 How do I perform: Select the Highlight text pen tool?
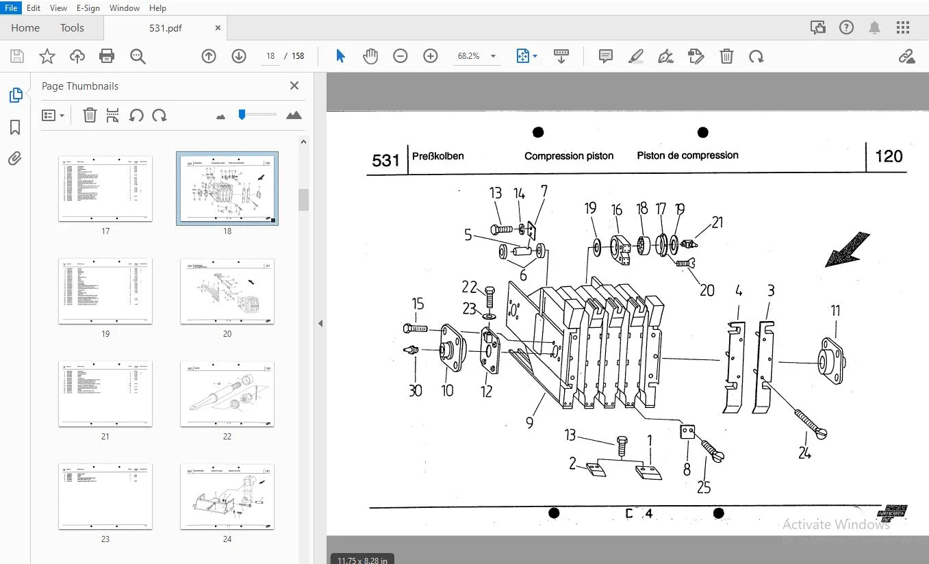[x=636, y=56]
